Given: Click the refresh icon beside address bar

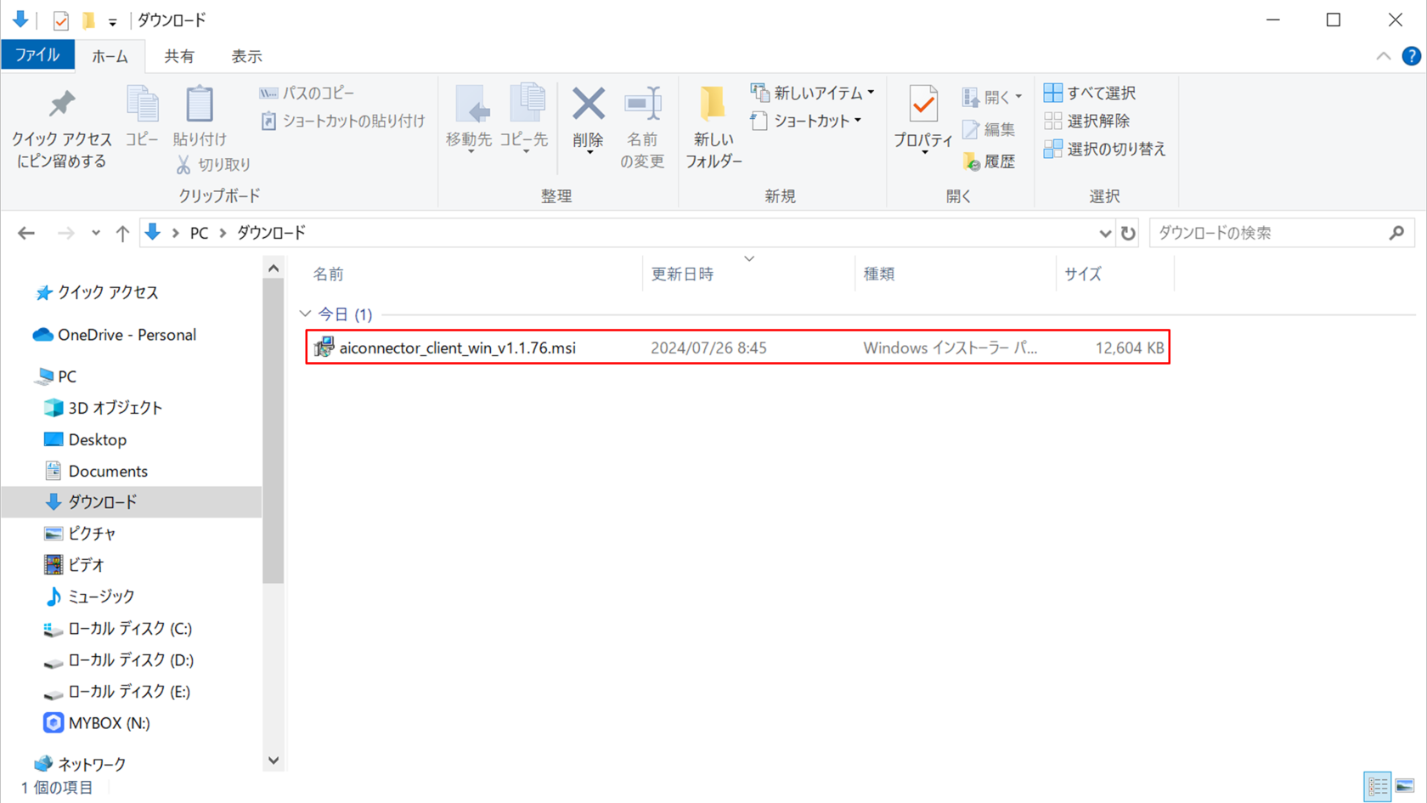Looking at the screenshot, I should [x=1128, y=233].
